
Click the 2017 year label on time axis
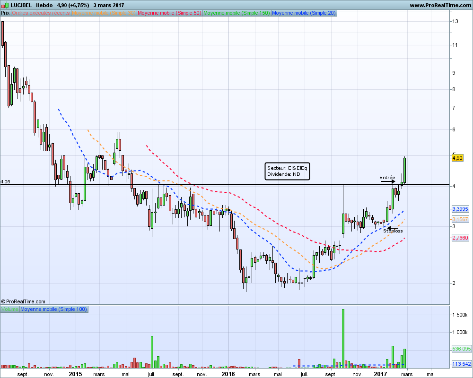pos(380,374)
